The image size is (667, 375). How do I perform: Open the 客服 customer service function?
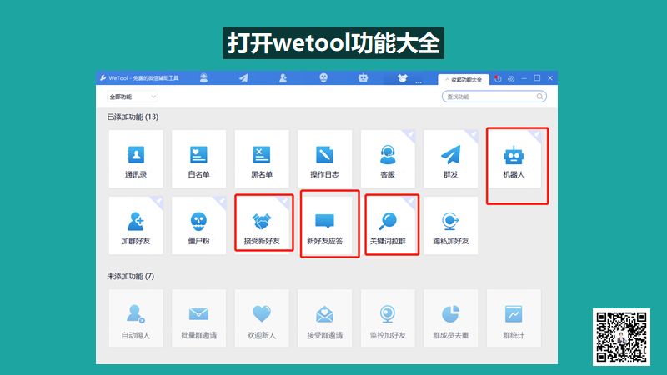click(388, 159)
